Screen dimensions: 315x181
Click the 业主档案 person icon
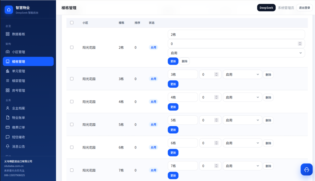click(8, 108)
